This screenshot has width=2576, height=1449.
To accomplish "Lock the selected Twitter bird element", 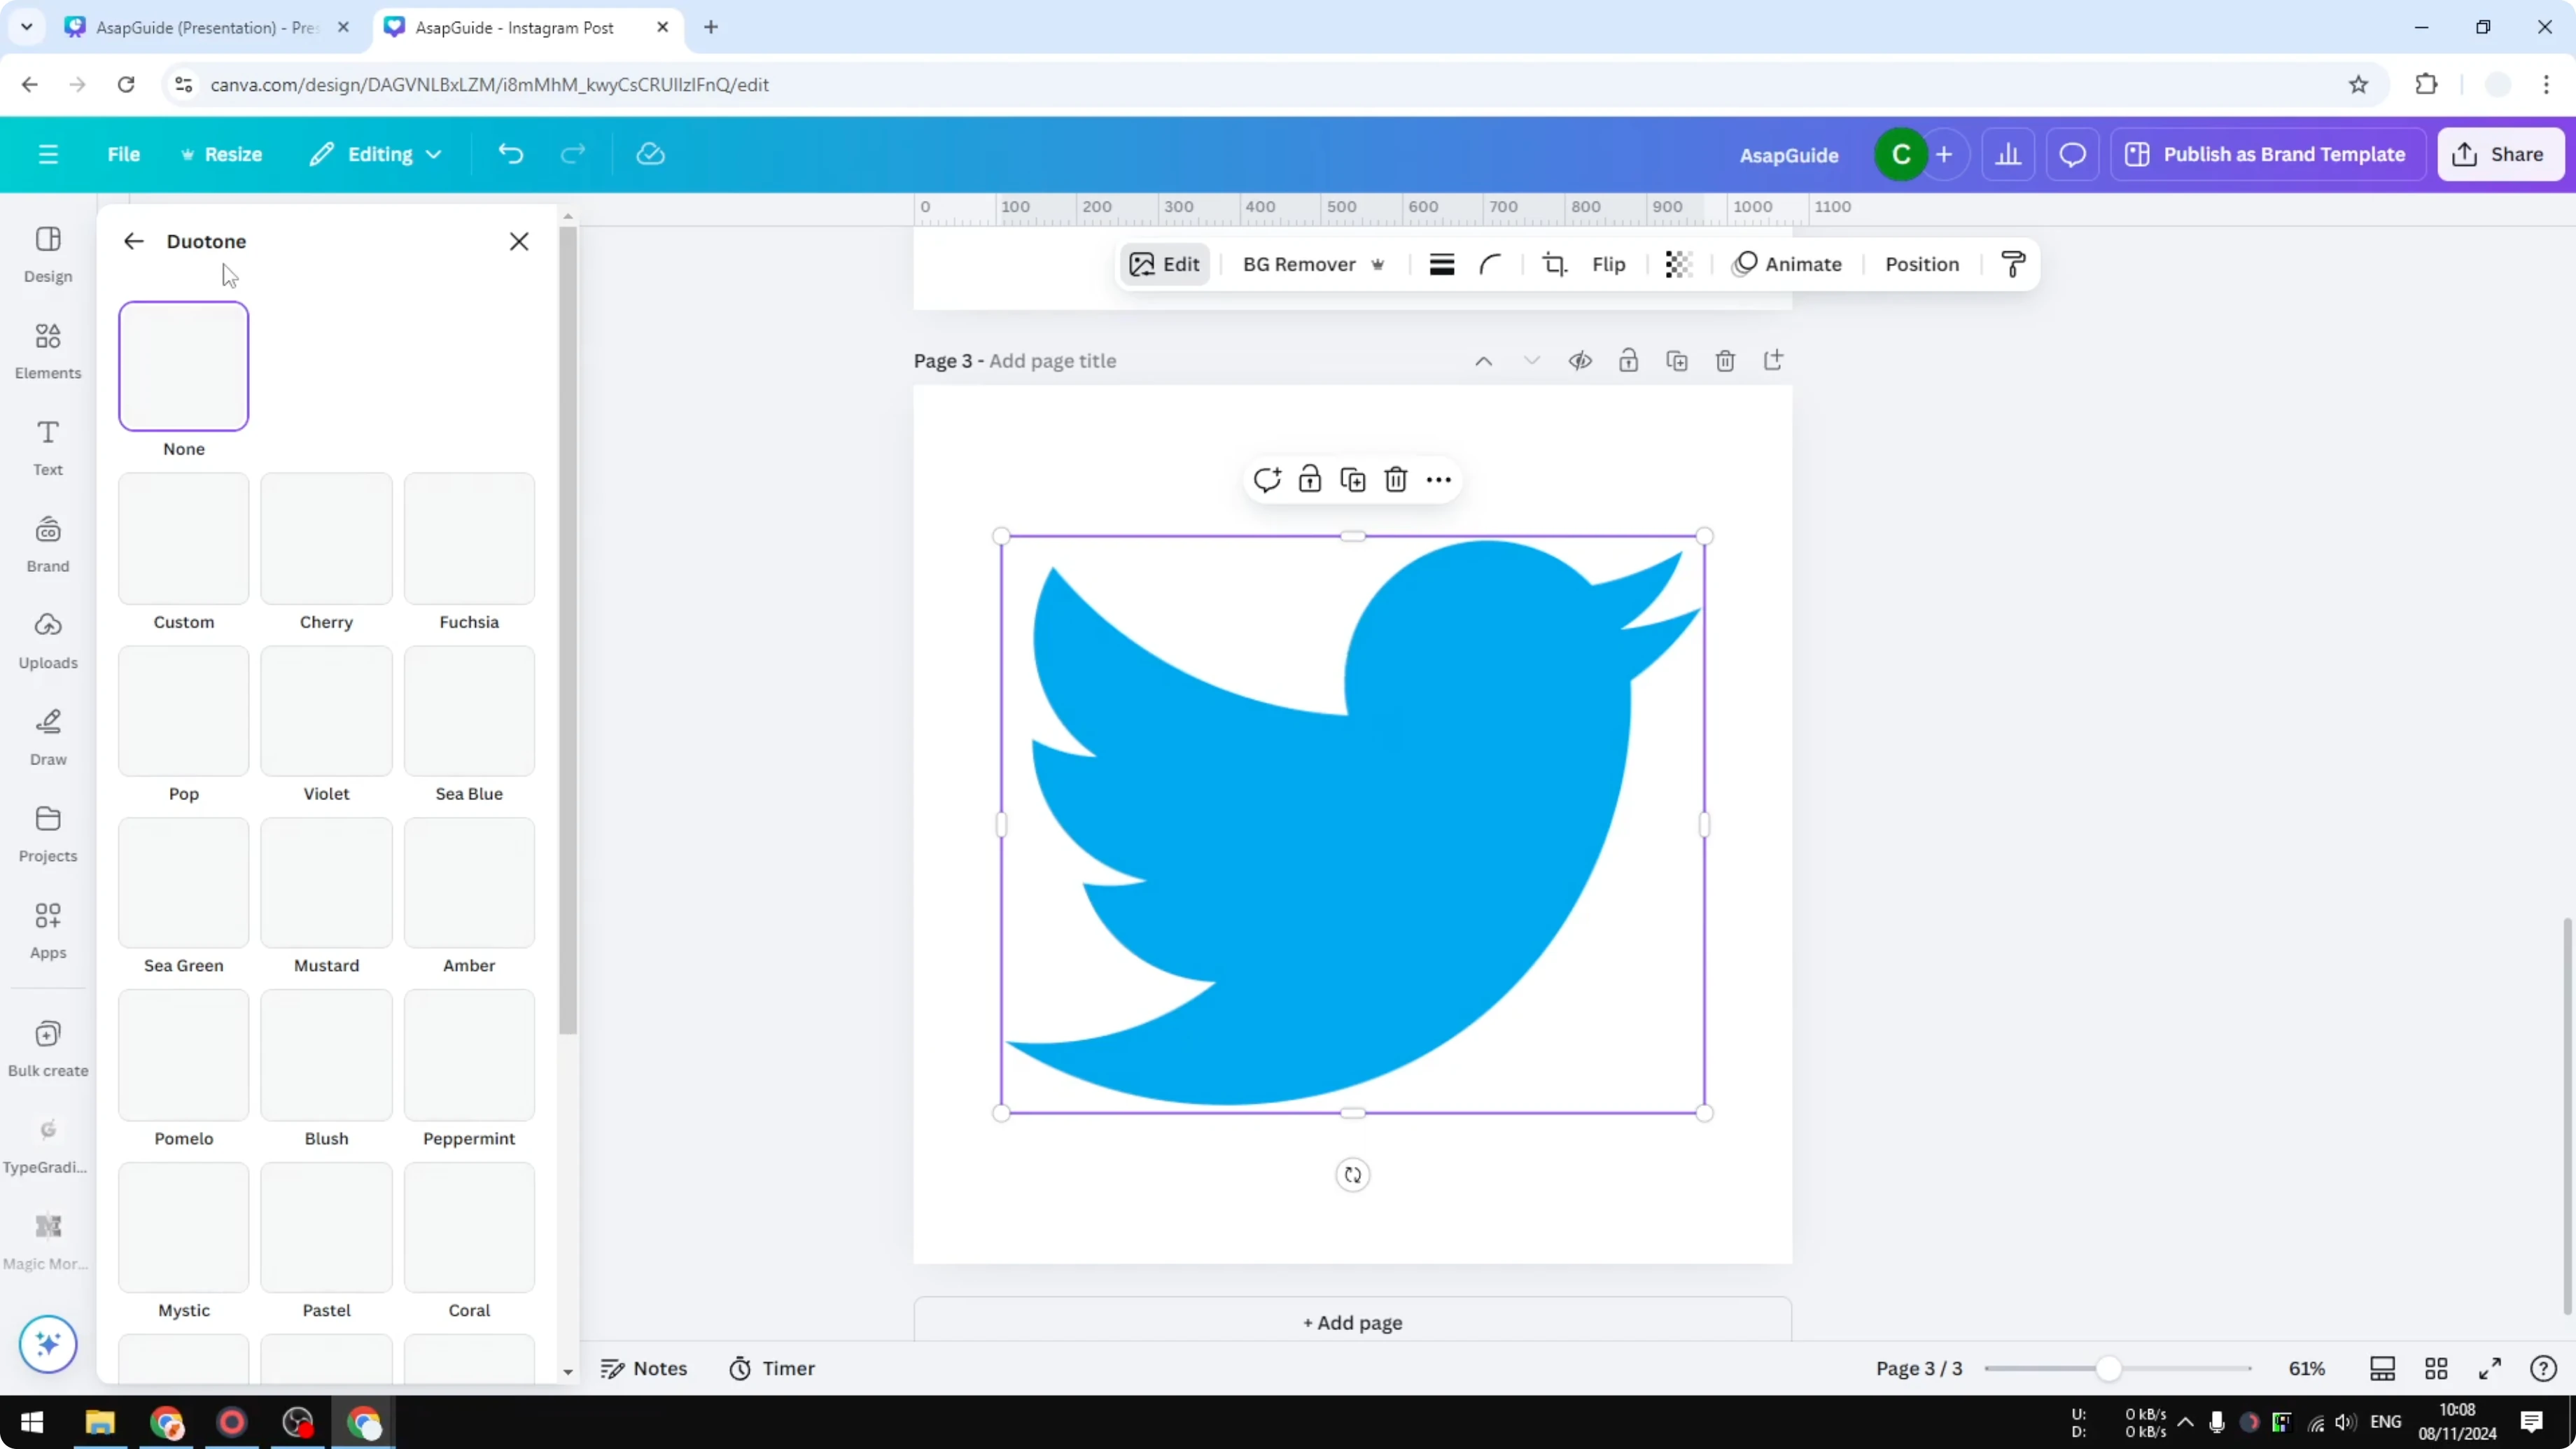I will click(x=1309, y=479).
